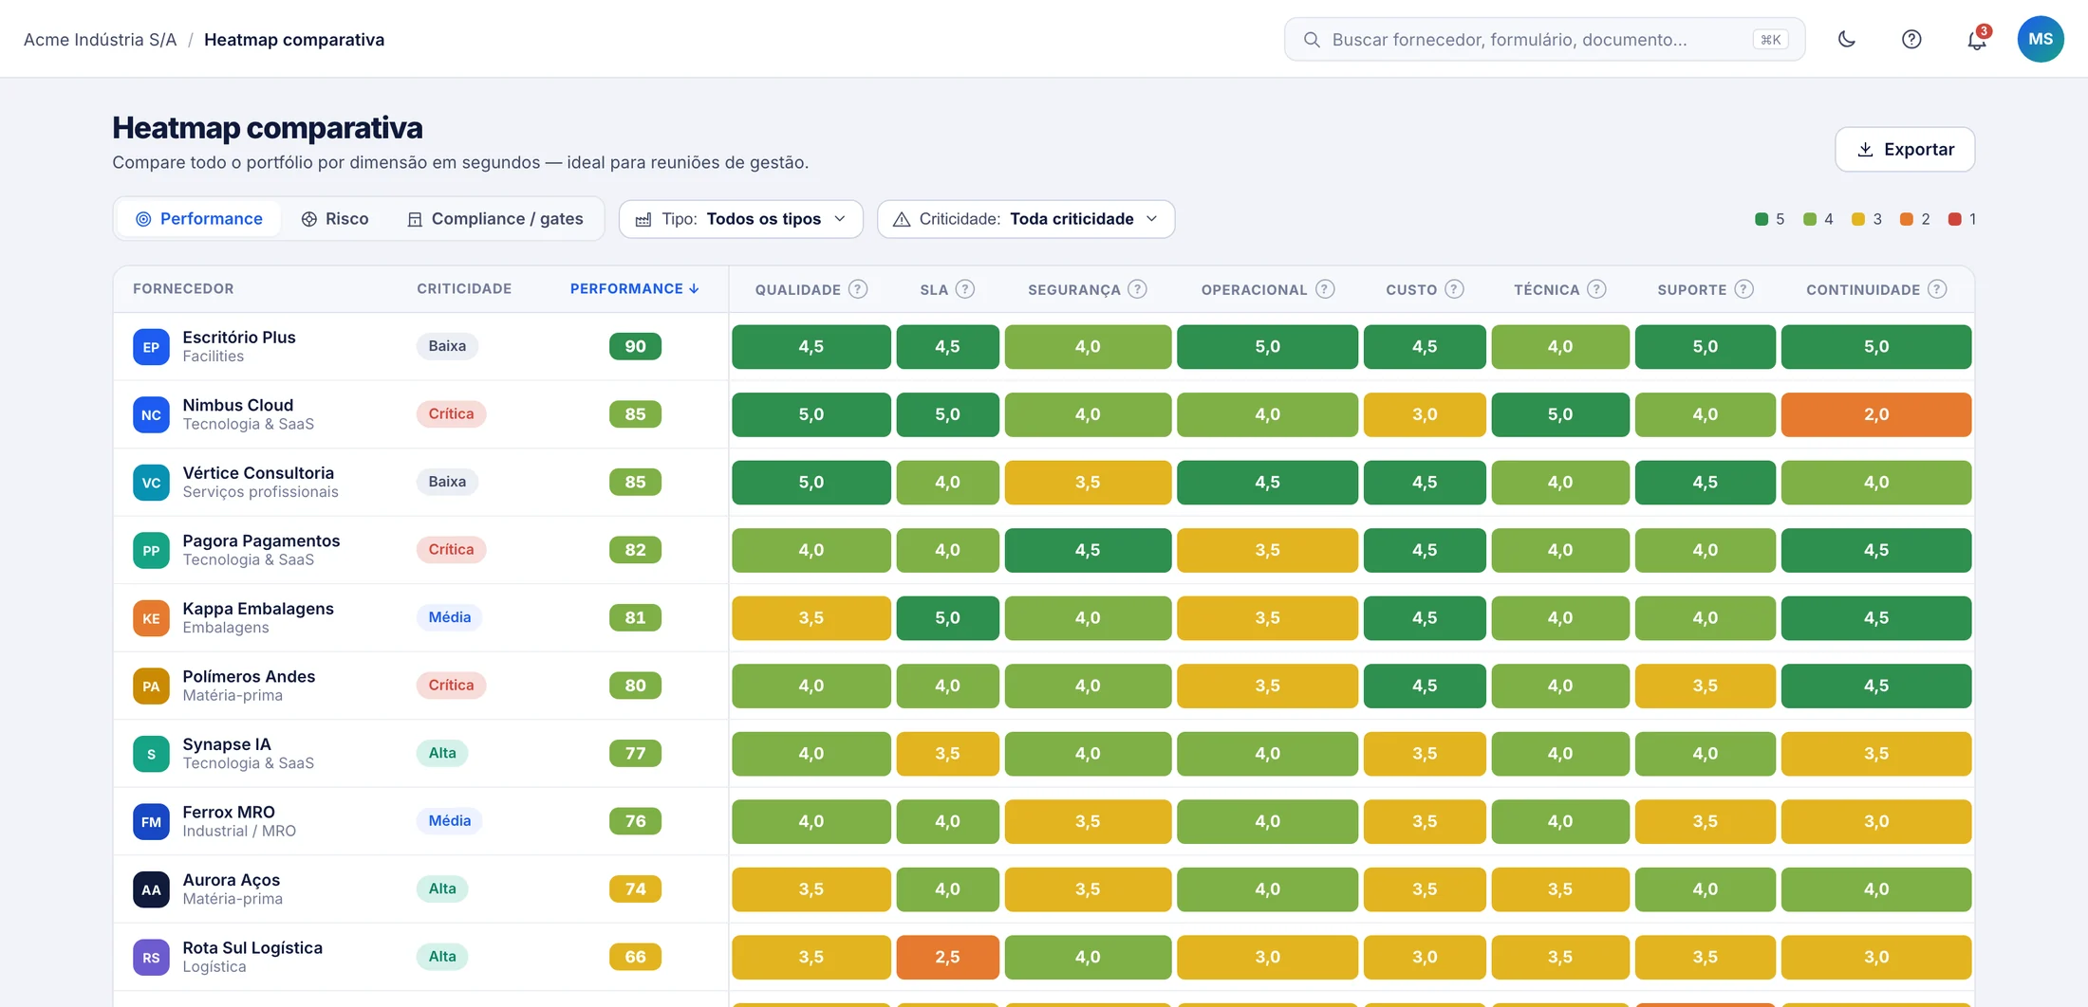Click the Alta badge for Synapse IA
Viewport: 2088px width, 1007px height.
pos(442,753)
